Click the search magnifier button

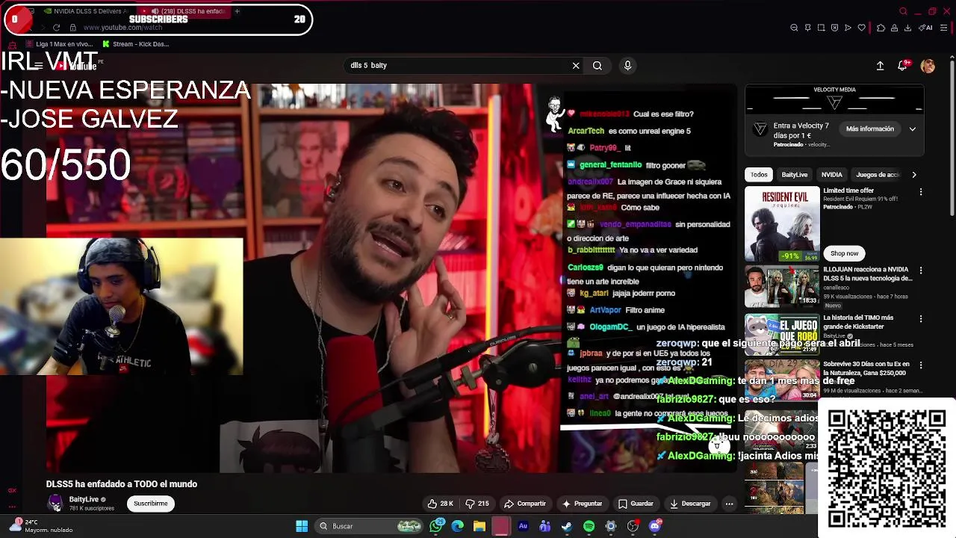point(597,66)
